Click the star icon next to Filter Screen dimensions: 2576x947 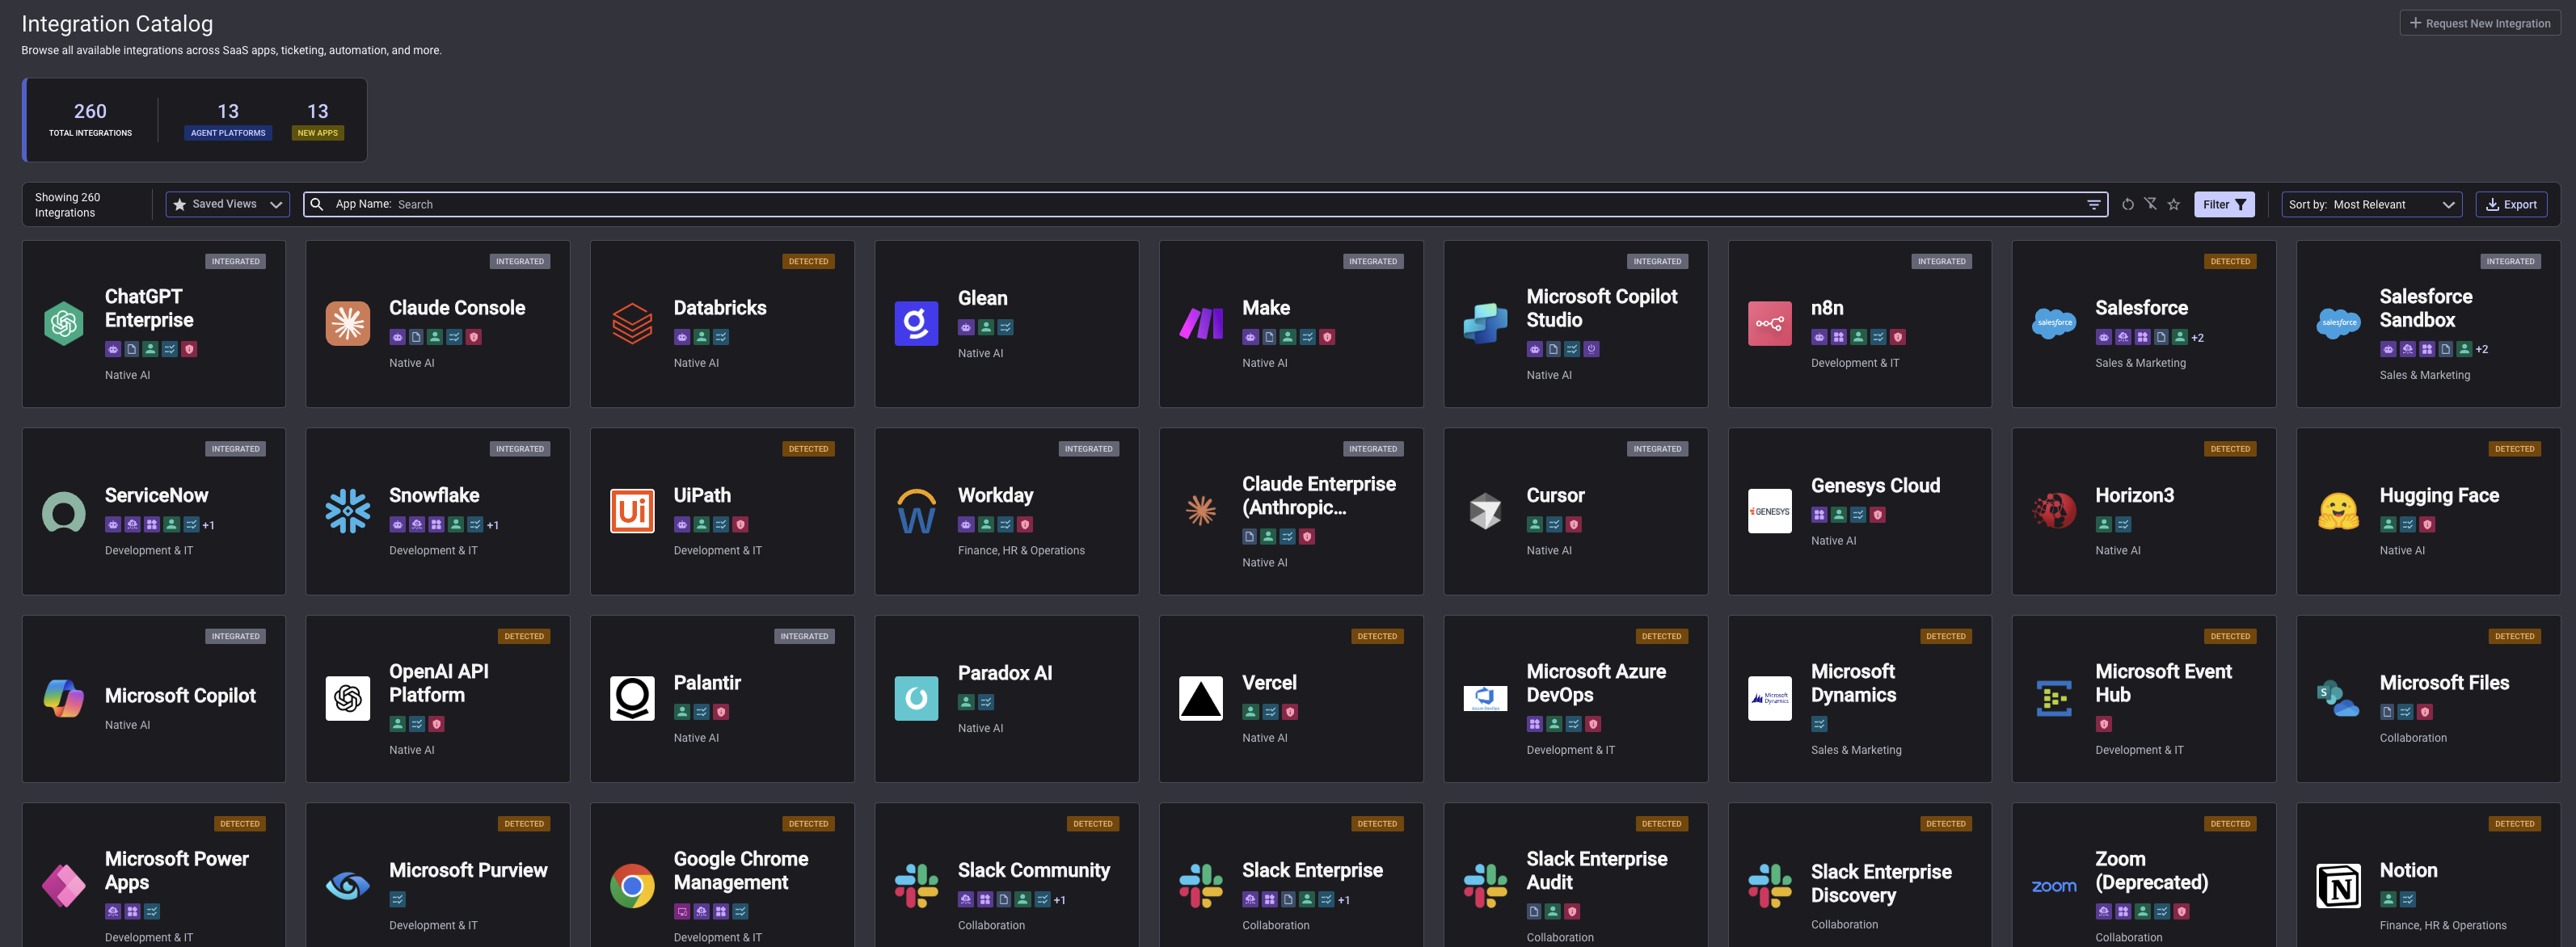[2173, 204]
